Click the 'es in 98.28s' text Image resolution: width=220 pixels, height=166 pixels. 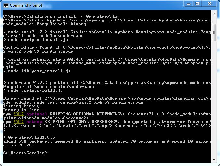pos(19,145)
